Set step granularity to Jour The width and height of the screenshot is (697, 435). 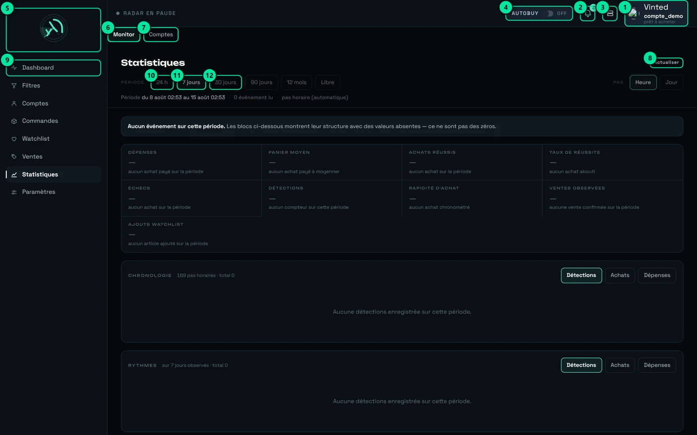pos(671,82)
